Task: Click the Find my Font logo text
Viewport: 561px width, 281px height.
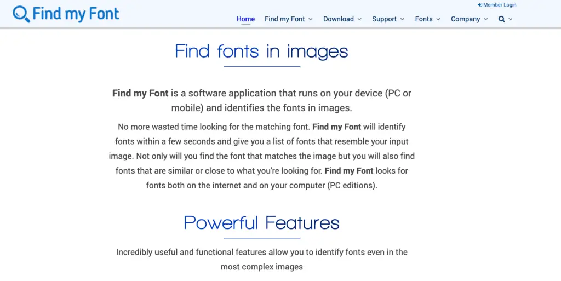Action: click(x=76, y=14)
